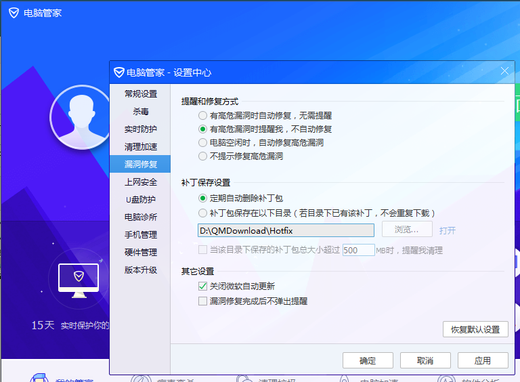Viewport: 520px width, 382px height.
Task: Go to 手机管理 settings tab
Action: click(140, 235)
